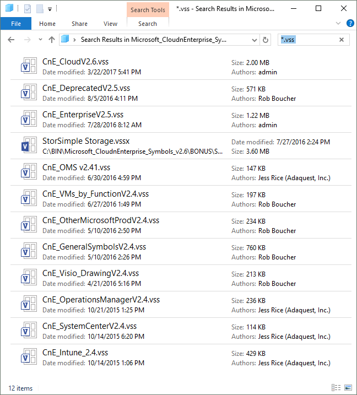
Task: Select file name CnE_DeprecatedV2.5.vss
Action: [86, 88]
